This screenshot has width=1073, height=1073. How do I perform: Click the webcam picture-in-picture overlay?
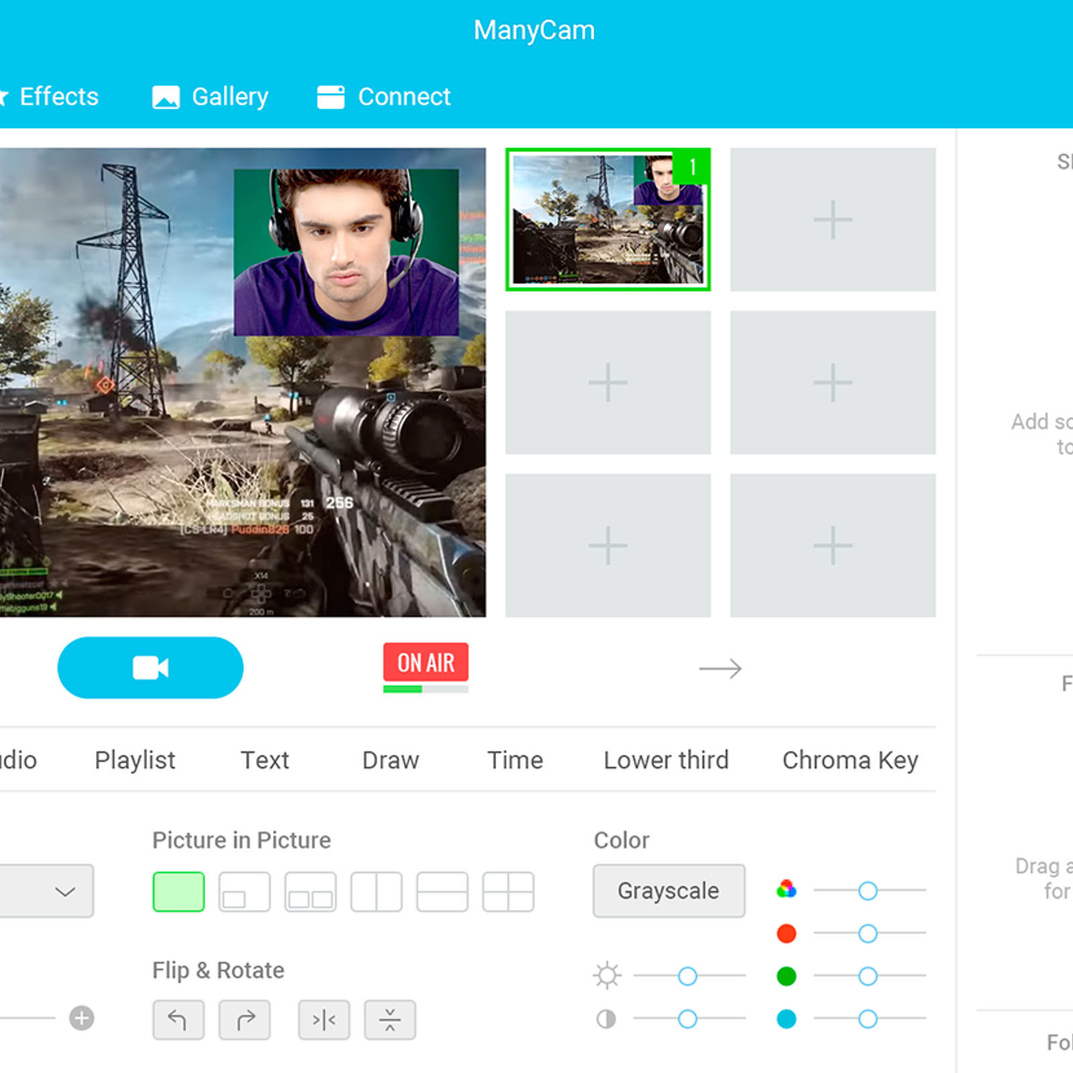point(346,252)
